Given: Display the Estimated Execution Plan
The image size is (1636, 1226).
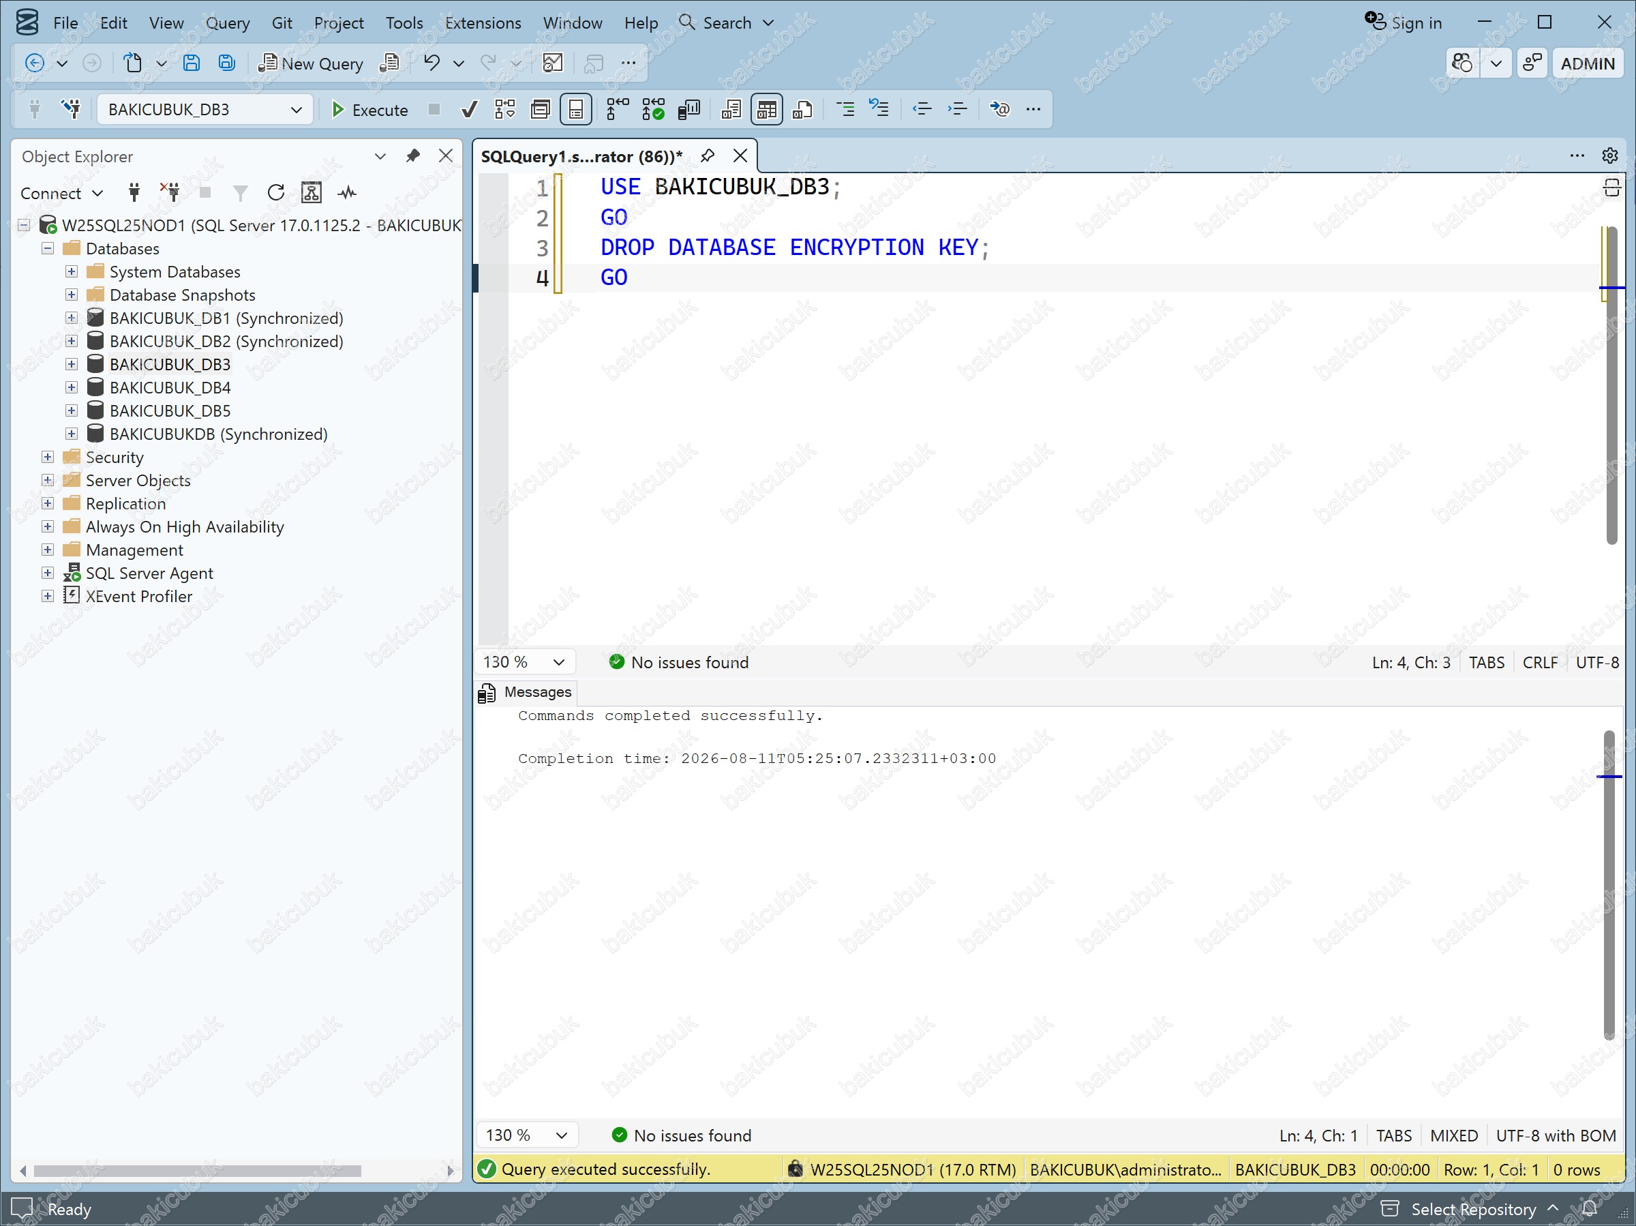Looking at the screenshot, I should tap(505, 110).
